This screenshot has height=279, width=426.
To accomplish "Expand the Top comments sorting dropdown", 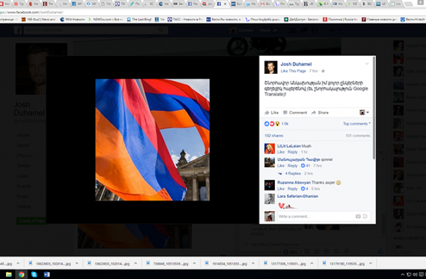I will pyautogui.click(x=356, y=123).
